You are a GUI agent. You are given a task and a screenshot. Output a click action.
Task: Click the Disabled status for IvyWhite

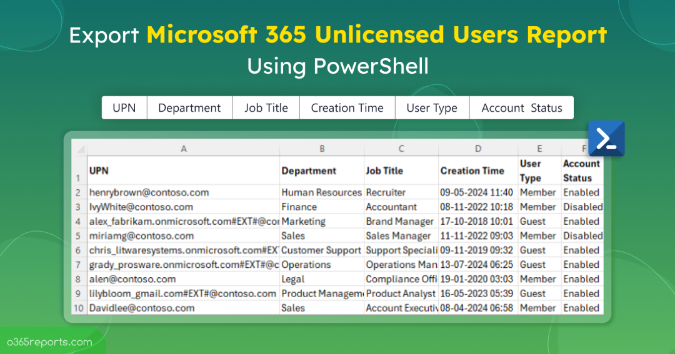(x=582, y=207)
